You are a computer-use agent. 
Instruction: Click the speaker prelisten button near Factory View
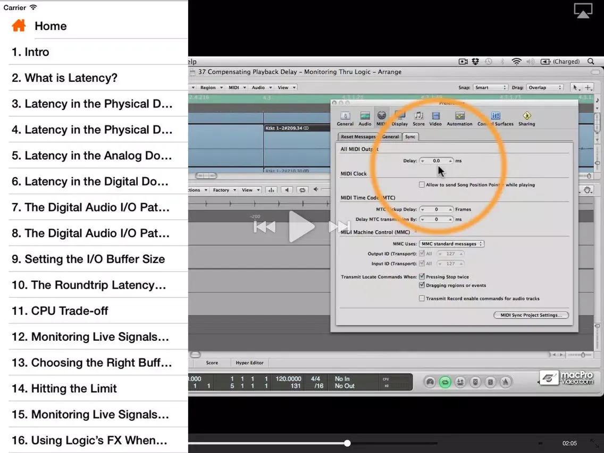point(287,190)
